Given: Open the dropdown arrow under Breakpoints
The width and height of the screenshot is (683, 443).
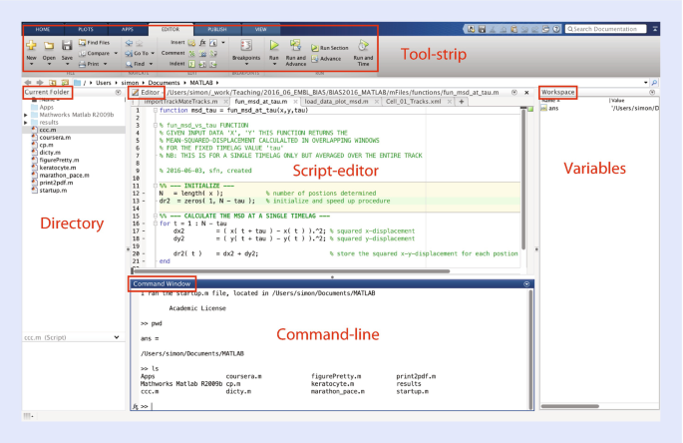Looking at the screenshot, I should [246, 65].
